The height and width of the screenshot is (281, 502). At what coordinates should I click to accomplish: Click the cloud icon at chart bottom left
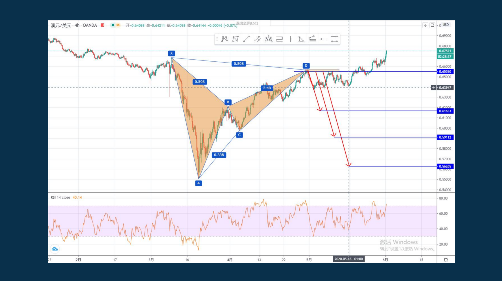click(55, 249)
